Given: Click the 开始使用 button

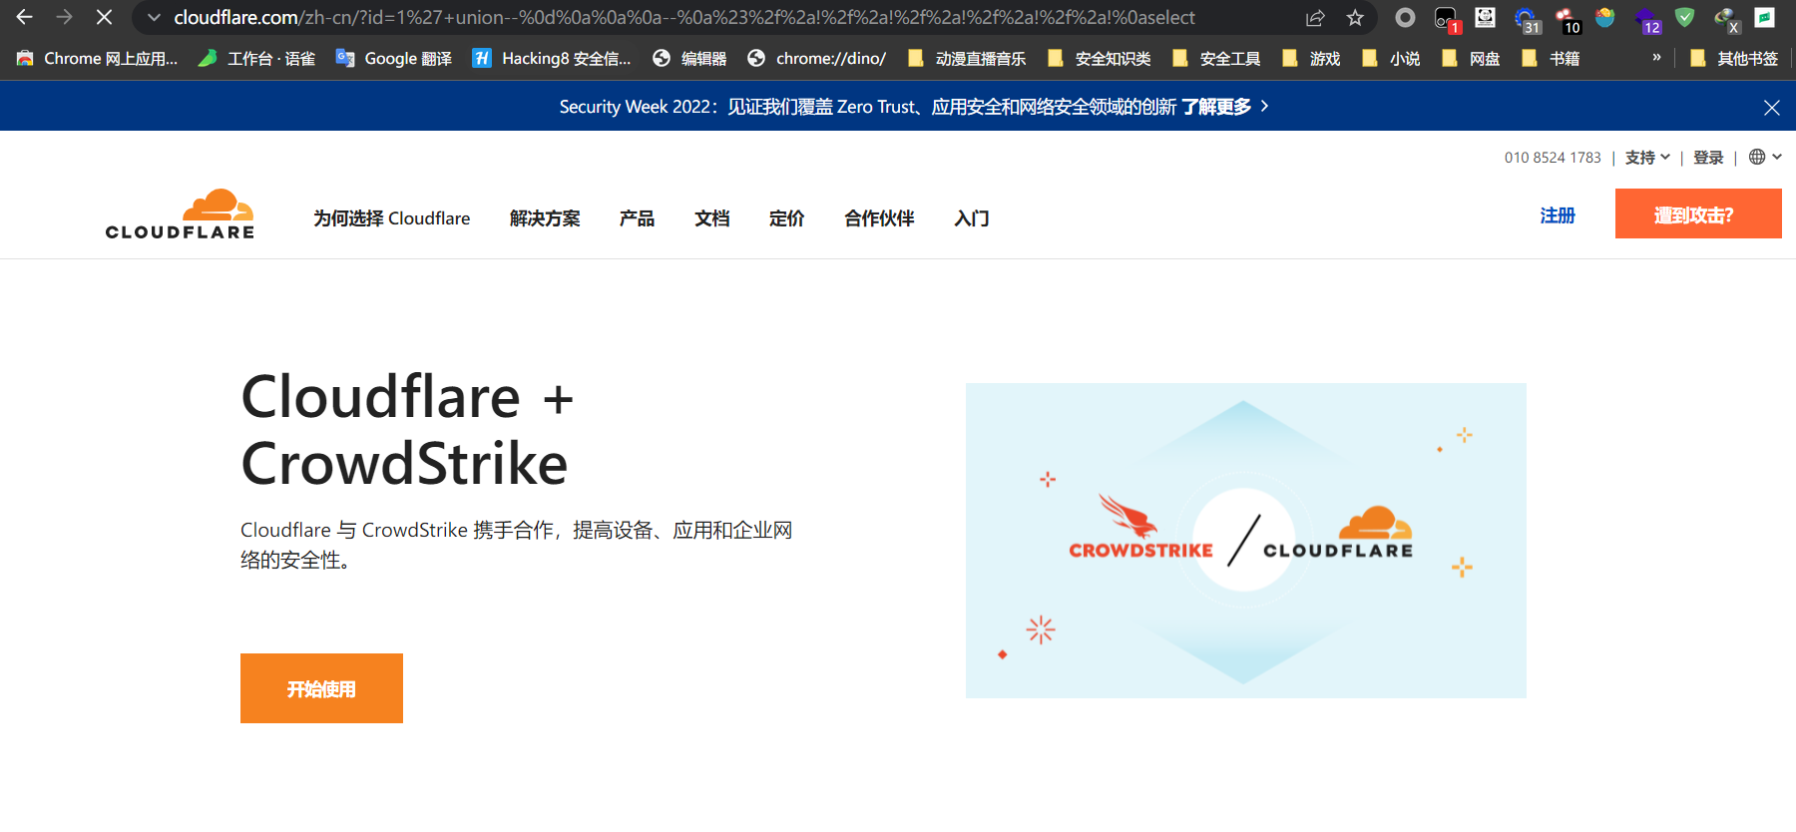Looking at the screenshot, I should click(321, 688).
